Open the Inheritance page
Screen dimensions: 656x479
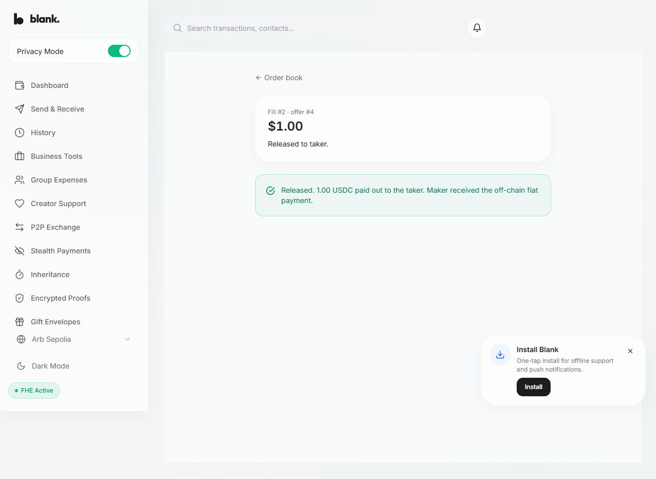tap(74, 274)
